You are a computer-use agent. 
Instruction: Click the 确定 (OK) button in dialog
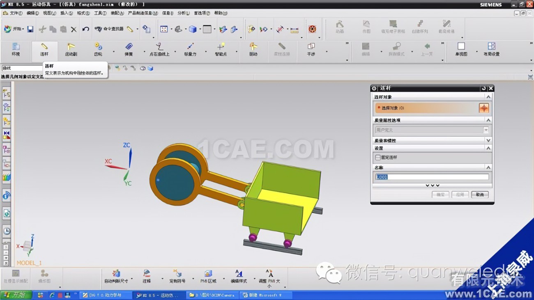coord(440,195)
